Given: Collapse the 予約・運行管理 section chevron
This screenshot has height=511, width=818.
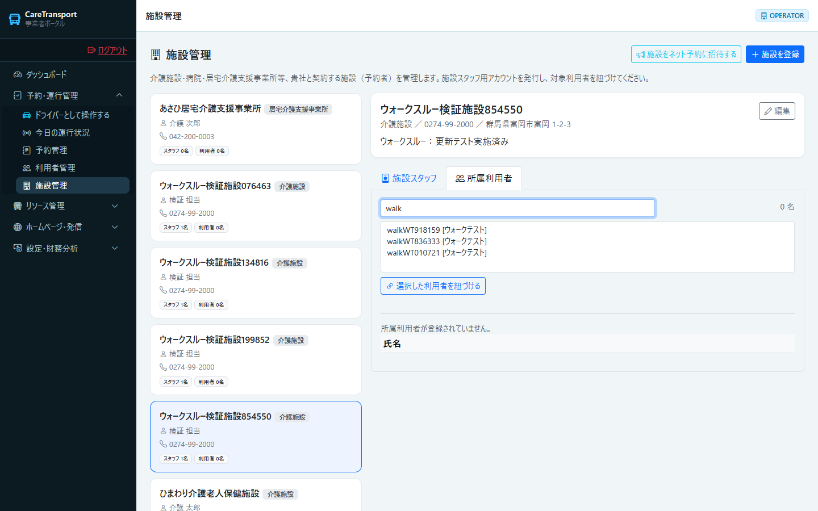Looking at the screenshot, I should (119, 95).
